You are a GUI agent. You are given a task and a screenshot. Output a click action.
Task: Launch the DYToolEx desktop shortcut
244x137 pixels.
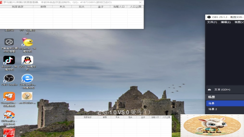[x=9, y=115]
